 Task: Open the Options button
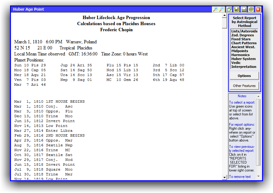[244, 76]
